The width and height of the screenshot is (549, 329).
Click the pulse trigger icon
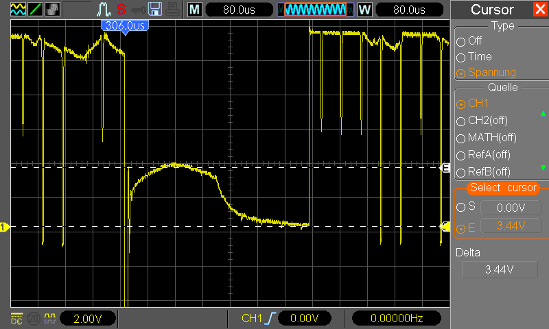click(104, 10)
